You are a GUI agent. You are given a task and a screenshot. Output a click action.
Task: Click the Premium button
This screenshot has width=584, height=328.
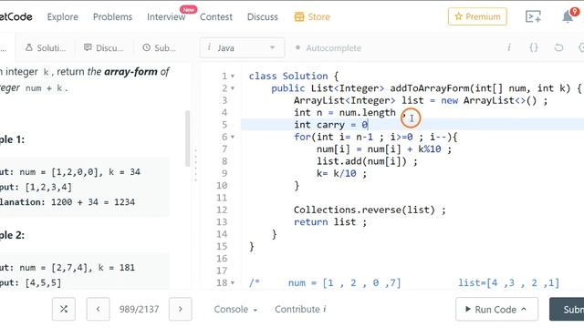477,16
